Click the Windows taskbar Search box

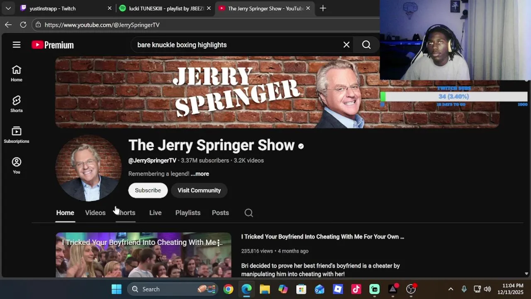(173, 289)
